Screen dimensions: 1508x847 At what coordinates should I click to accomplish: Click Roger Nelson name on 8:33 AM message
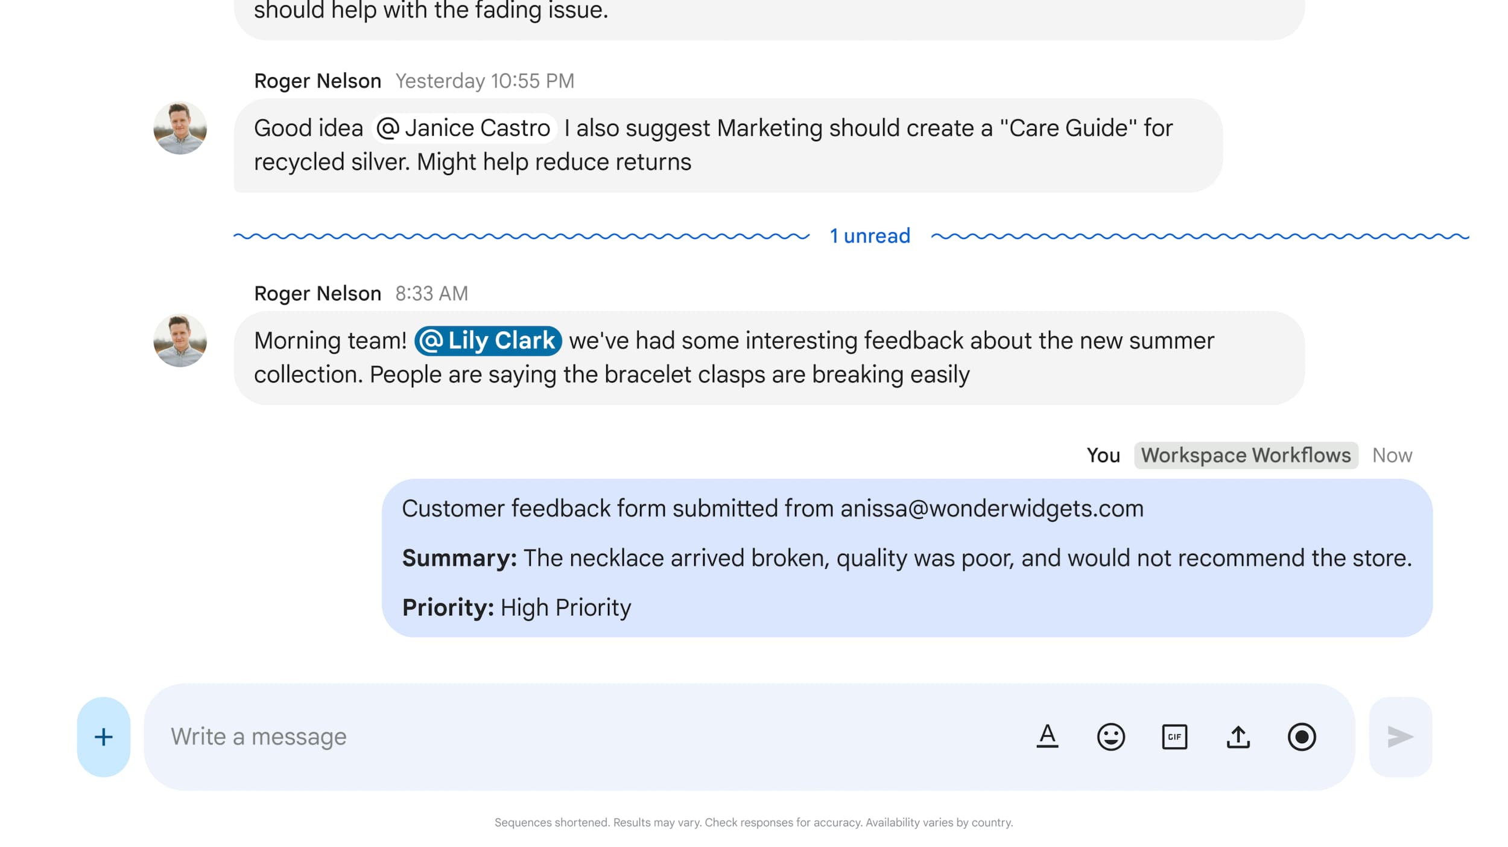tap(317, 293)
